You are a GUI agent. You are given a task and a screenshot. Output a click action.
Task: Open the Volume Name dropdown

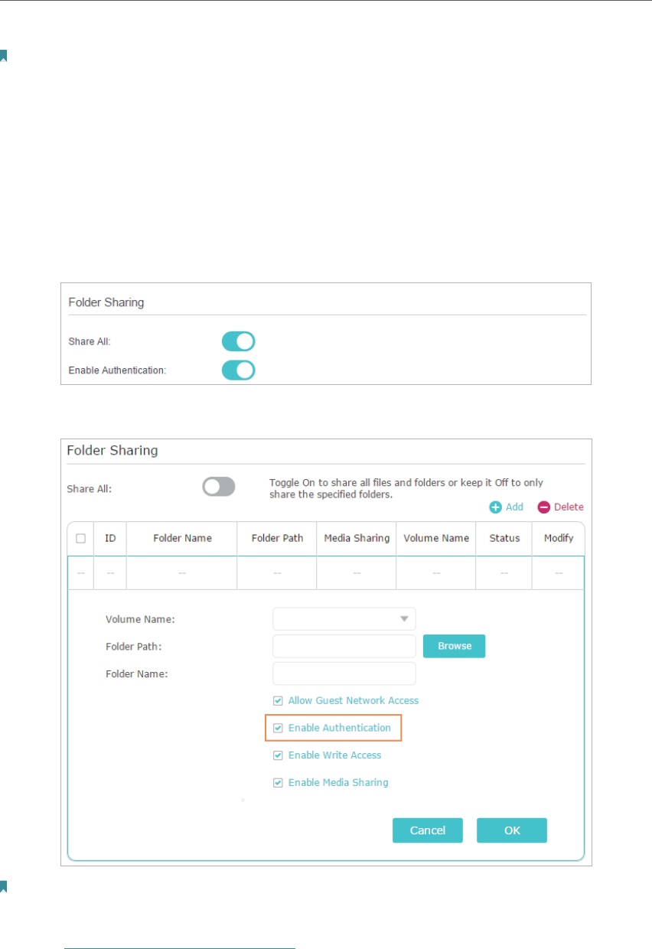[344, 618]
